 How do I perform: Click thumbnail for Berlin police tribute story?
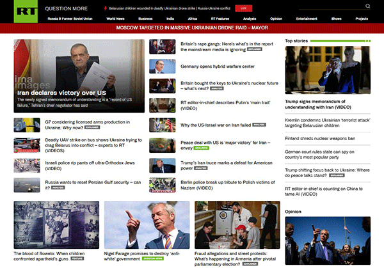163,185
